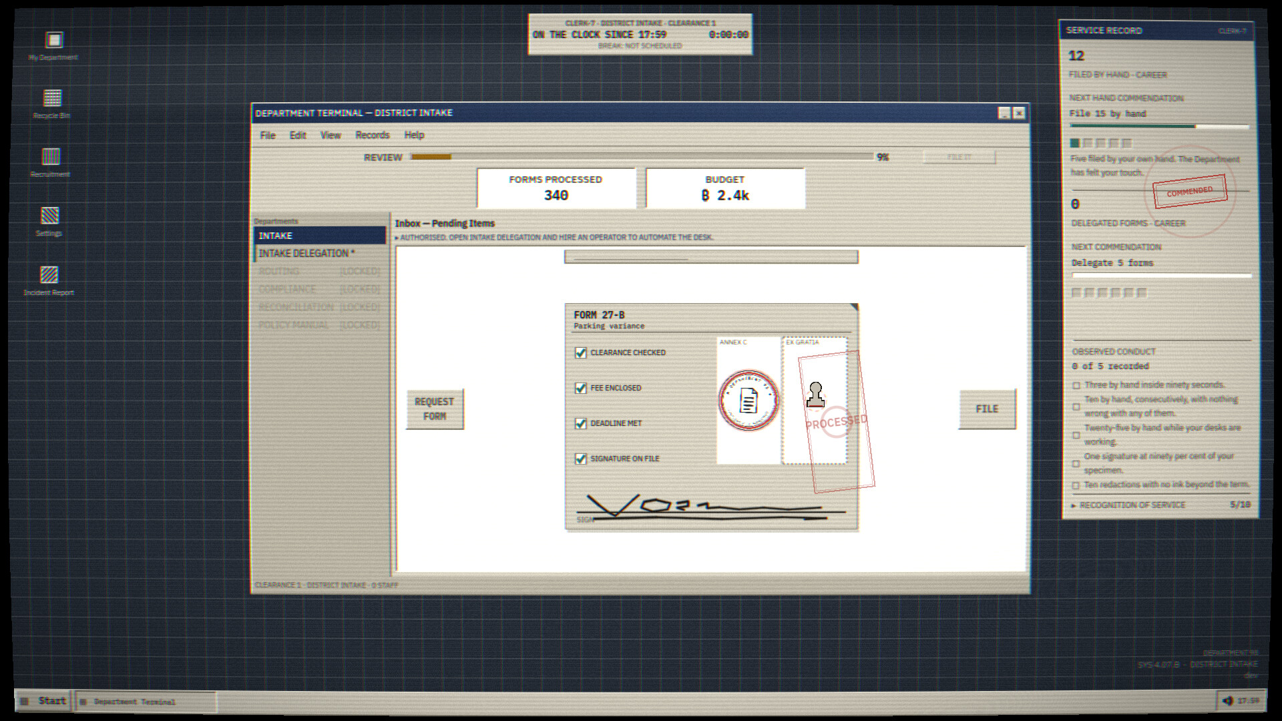Toggle the Fee Enclosed checkbox
Image resolution: width=1282 pixels, height=721 pixels.
pos(581,388)
